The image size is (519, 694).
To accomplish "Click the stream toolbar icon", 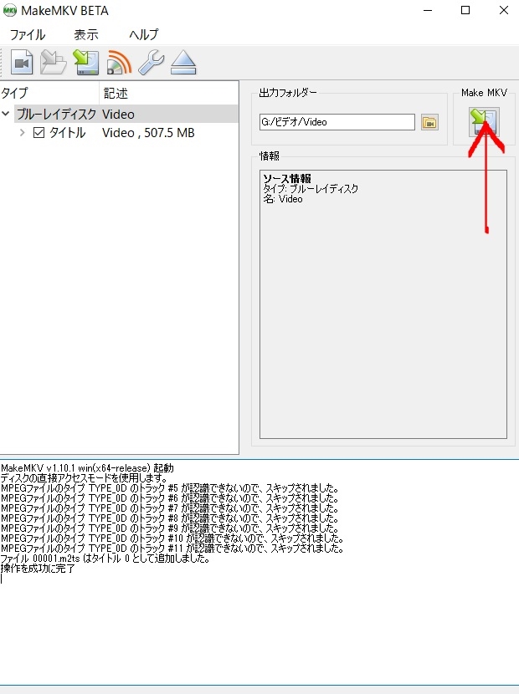I will pos(119,63).
